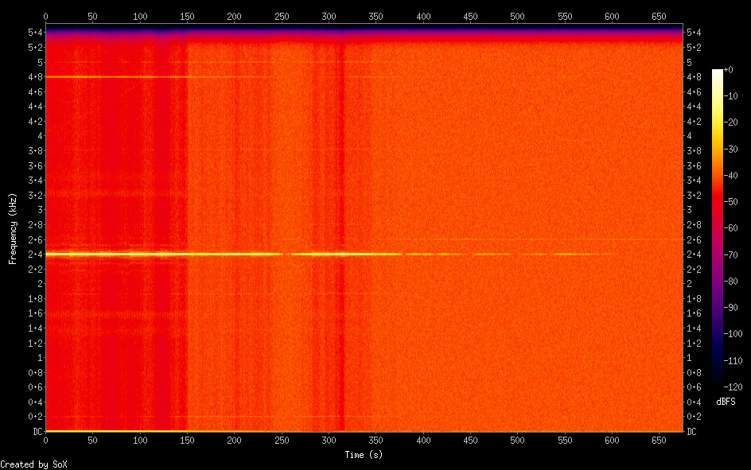This screenshot has height=470, width=751.
Task: Click the DC label on the right axis
Action: coord(692,432)
